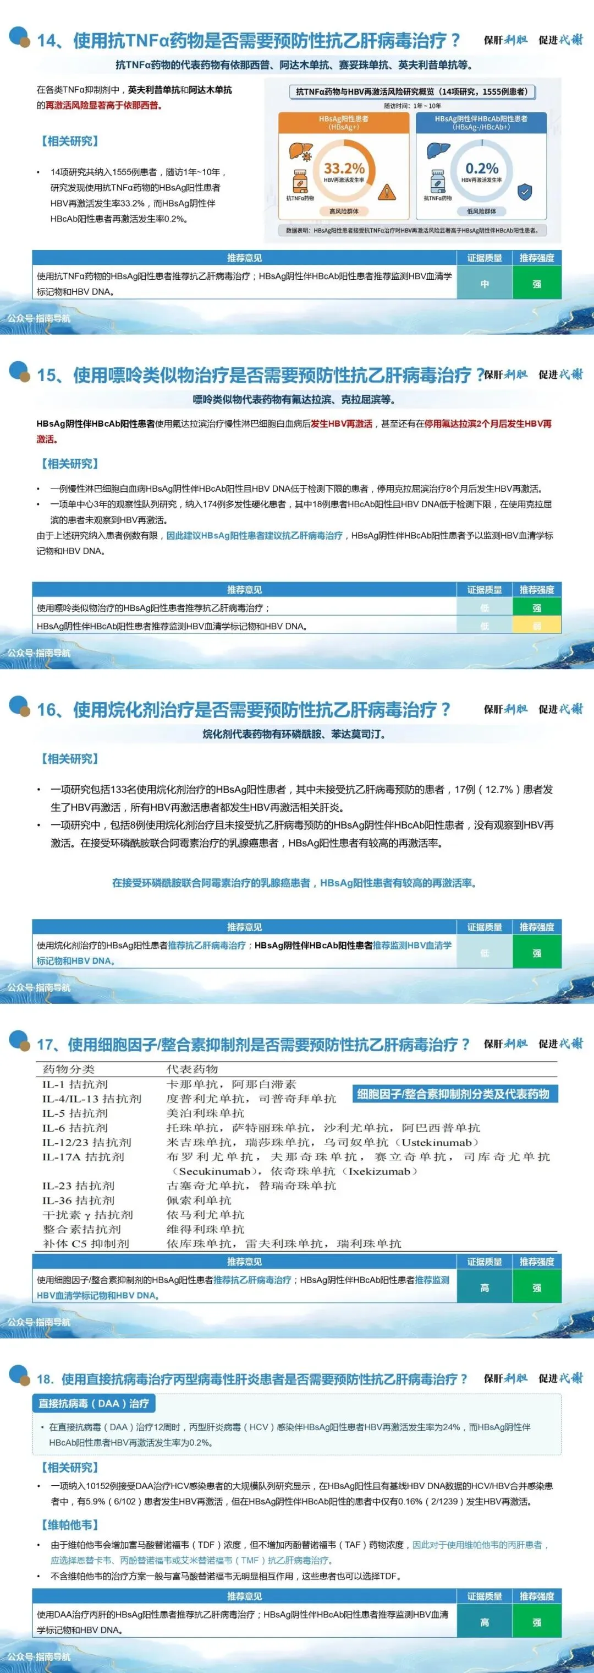Click the blue bullet icon beside heading 16

click(19, 707)
